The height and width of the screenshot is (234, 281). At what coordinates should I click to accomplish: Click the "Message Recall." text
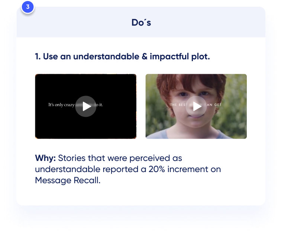[x=68, y=180]
